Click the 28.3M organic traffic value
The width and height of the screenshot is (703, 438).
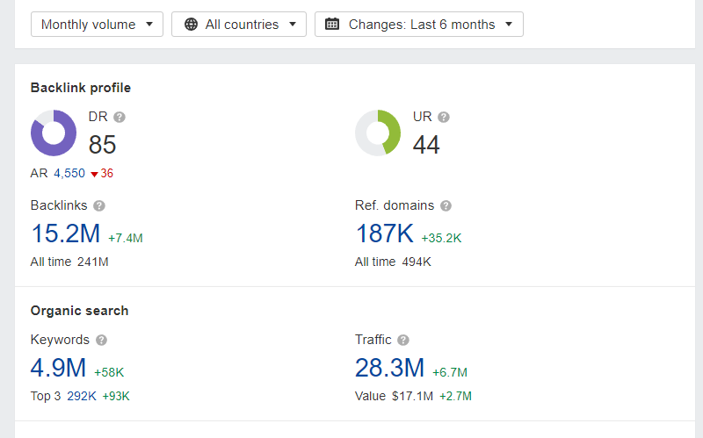[x=389, y=368]
